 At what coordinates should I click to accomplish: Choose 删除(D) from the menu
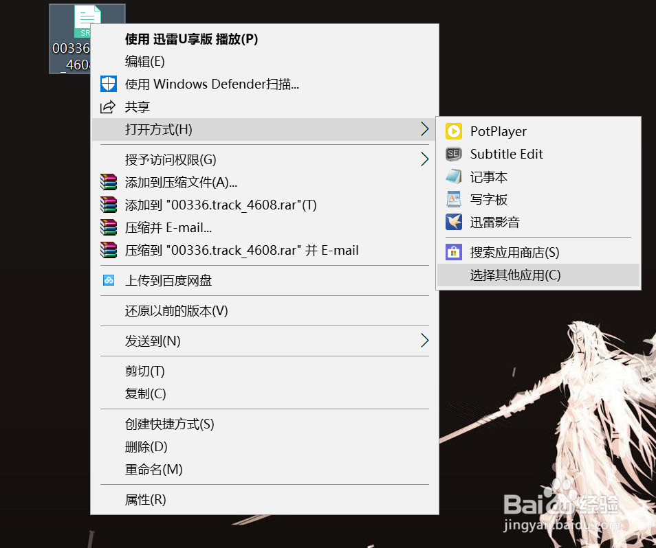click(x=265, y=446)
